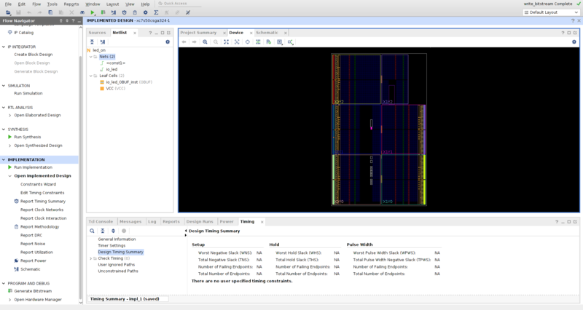This screenshot has width=583, height=310.
Task: Open the Design Runs tab
Action: pos(200,222)
